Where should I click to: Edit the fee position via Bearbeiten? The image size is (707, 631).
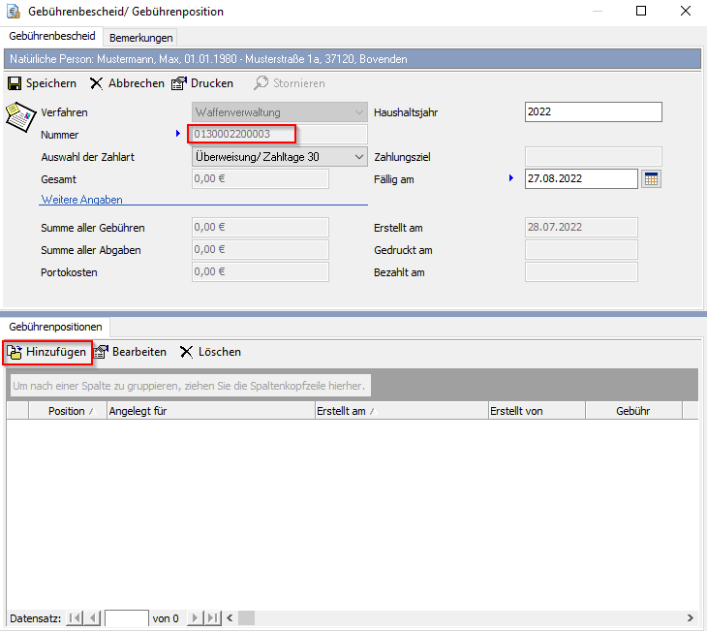pos(130,352)
